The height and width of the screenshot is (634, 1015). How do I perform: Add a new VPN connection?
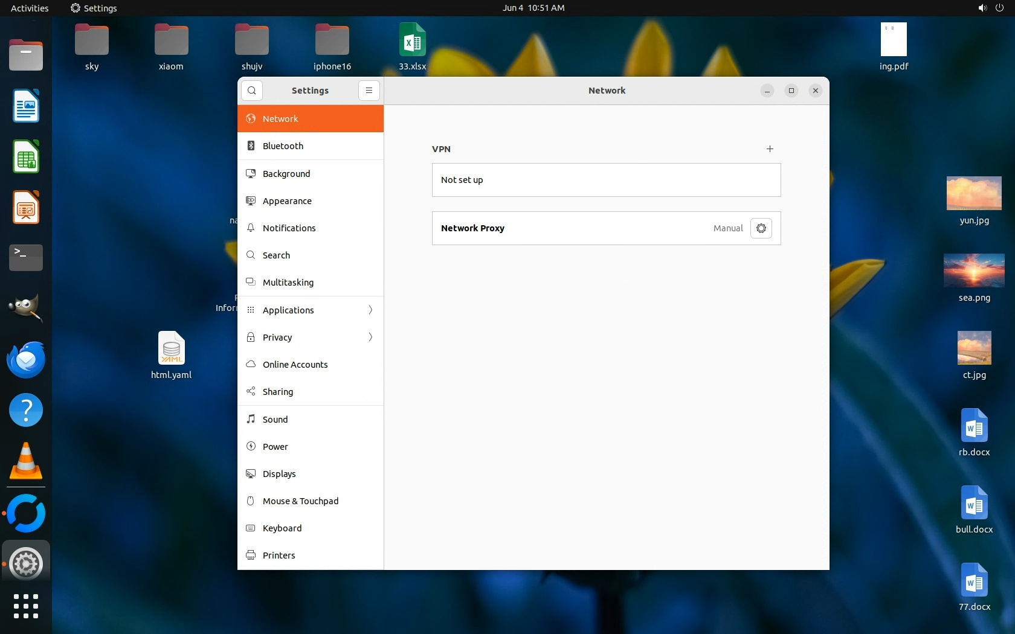(770, 149)
